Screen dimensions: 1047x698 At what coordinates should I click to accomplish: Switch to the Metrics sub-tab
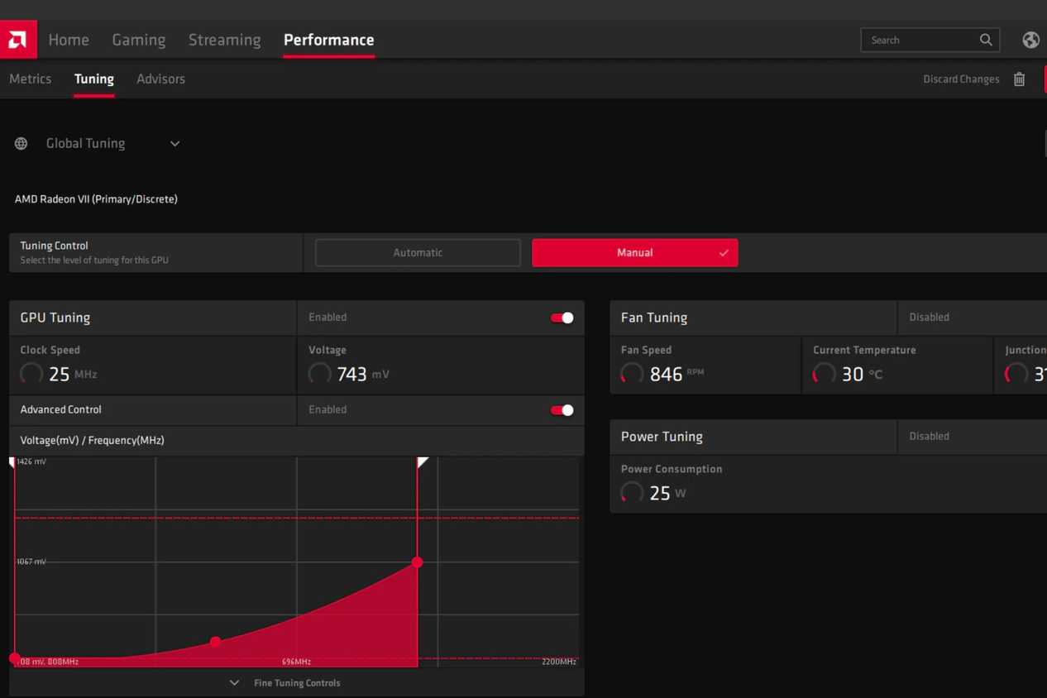[x=31, y=79]
